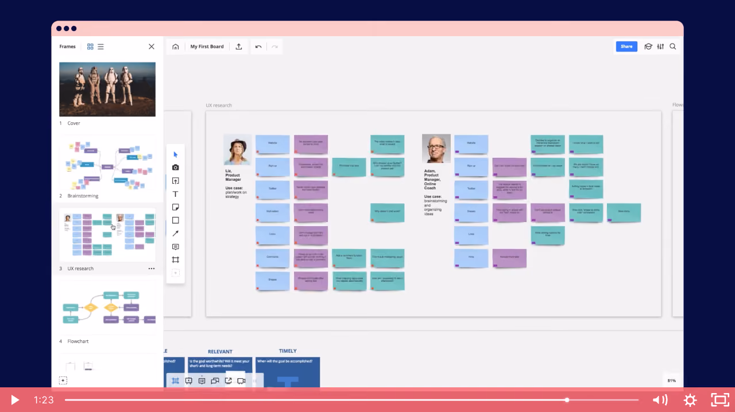Select the Shape rectangle tool
Screen dimensions: 735x412
tap(176, 220)
